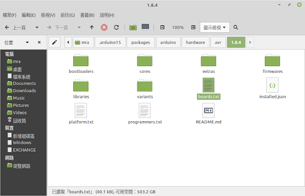Open EXCHANGE volume in the sidebar
Image resolution: width=305 pixels, height=196 pixels.
(x=21, y=150)
